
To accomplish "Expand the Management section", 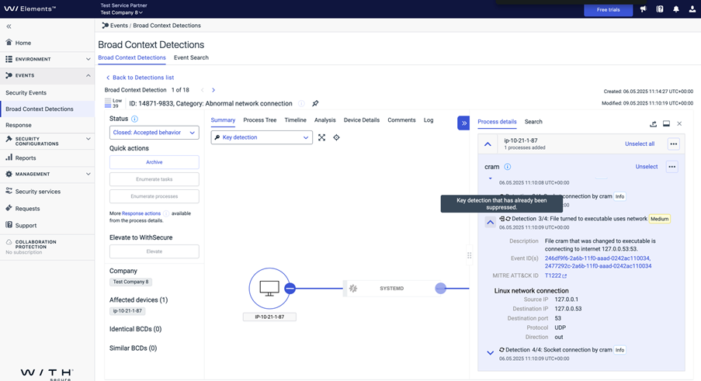I will pyautogui.click(x=47, y=174).
